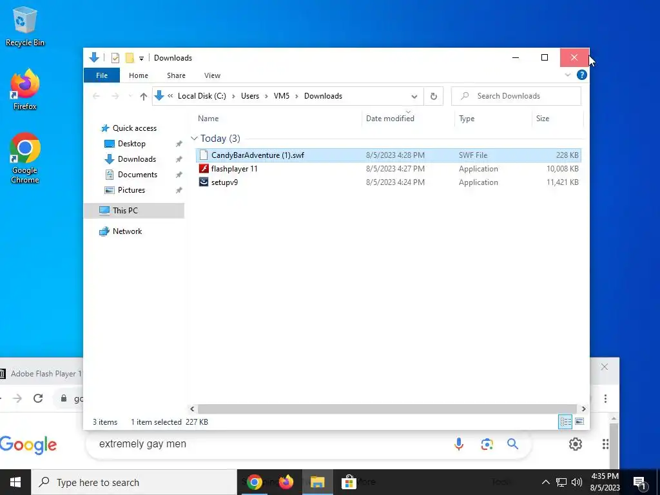Select the Google Chrome desktop shortcut
660x495 pixels.
coord(25,159)
